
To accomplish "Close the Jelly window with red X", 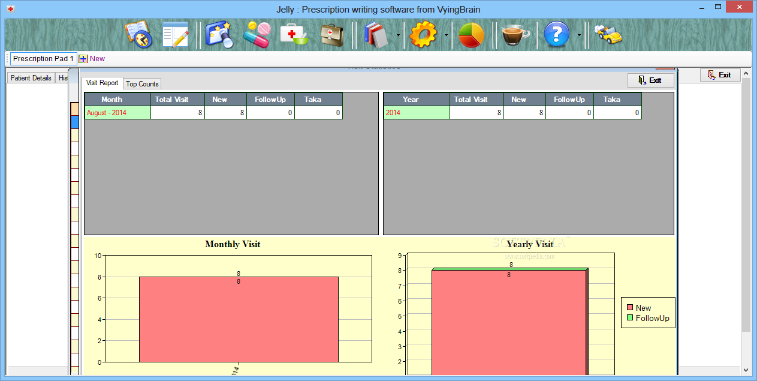I will 738,7.
